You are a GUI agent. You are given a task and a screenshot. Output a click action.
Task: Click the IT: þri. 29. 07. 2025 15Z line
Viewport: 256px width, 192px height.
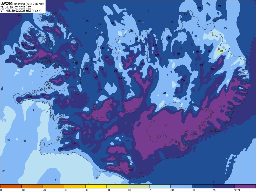tap(16, 7)
